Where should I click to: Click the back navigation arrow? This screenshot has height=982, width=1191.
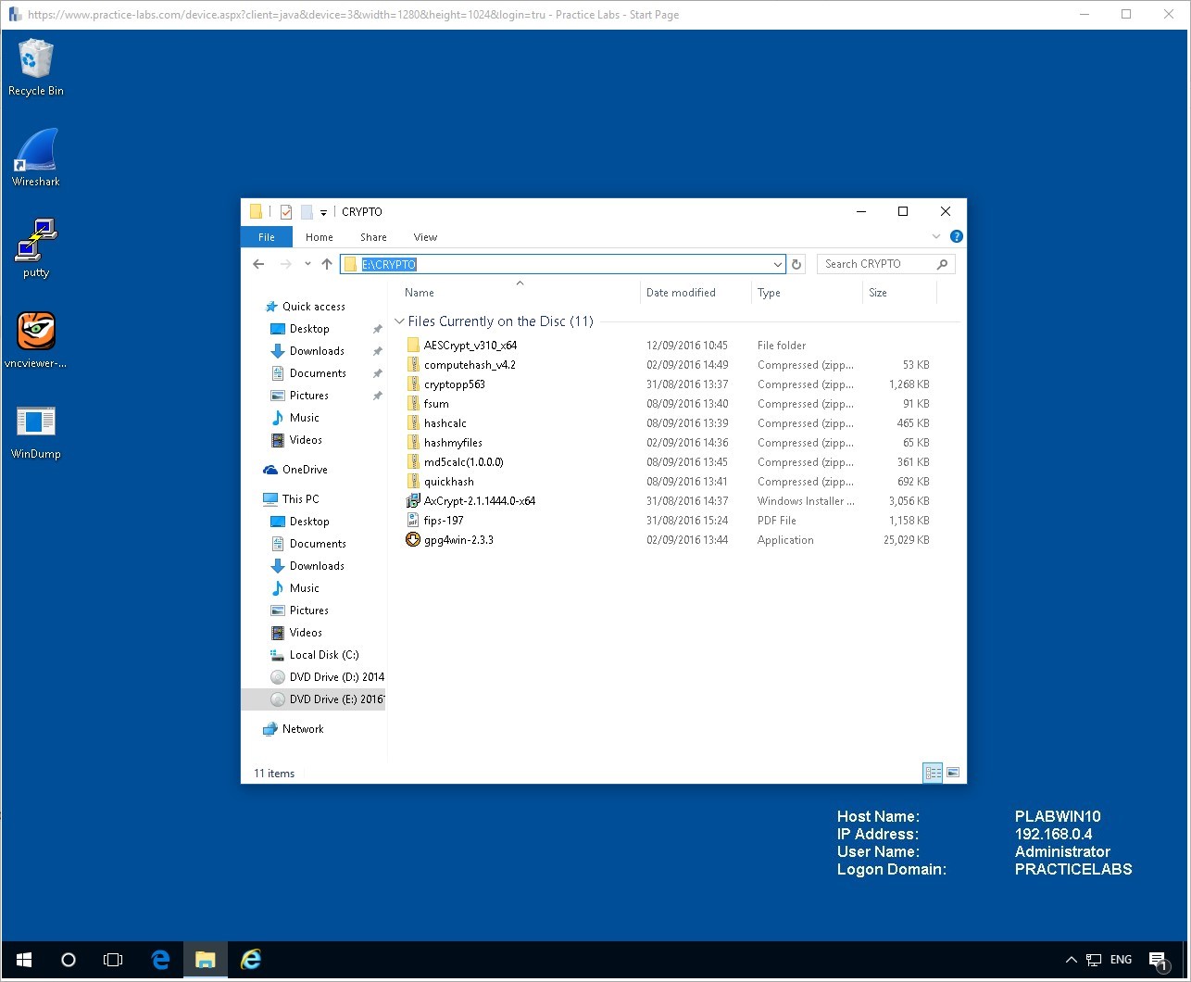(258, 264)
